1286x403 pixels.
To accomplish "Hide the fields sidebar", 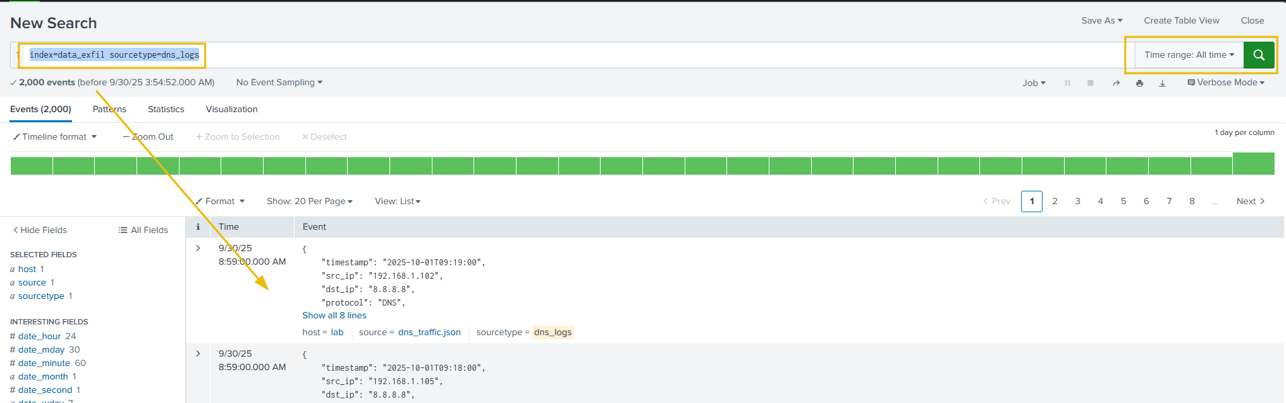I will [x=40, y=230].
